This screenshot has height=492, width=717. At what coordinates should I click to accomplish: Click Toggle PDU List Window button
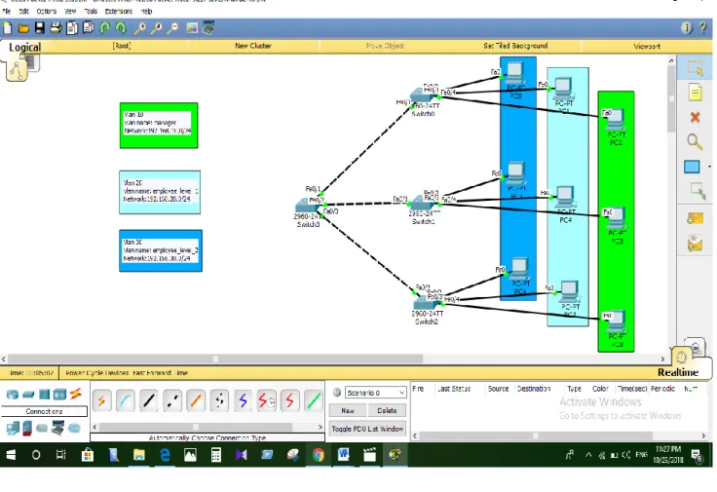(x=367, y=429)
